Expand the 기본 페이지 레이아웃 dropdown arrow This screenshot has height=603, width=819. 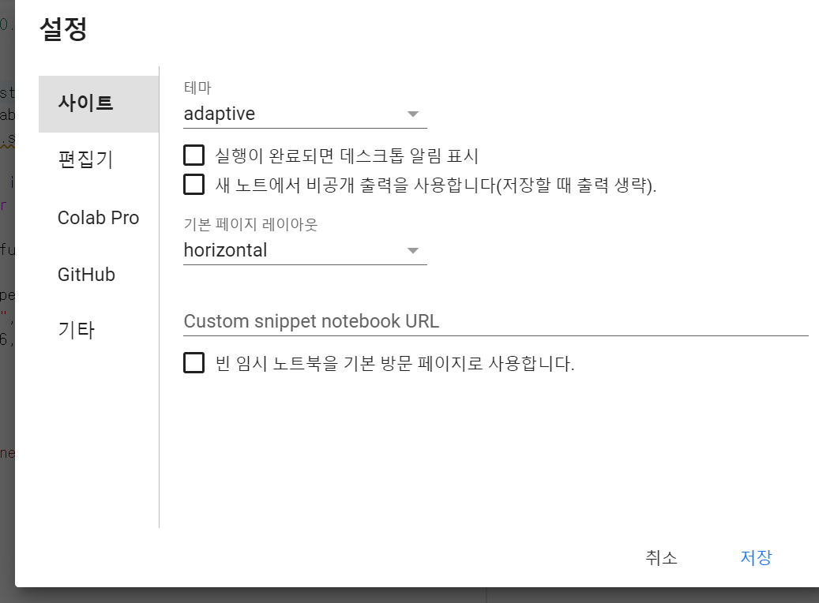click(412, 251)
